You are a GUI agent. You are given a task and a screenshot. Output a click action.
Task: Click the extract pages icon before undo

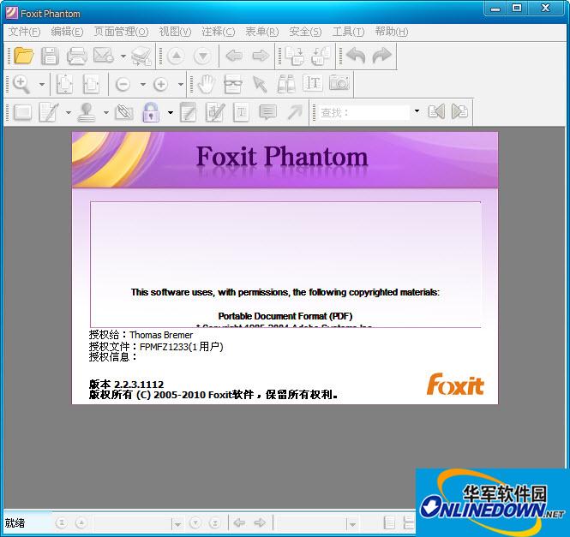point(294,56)
